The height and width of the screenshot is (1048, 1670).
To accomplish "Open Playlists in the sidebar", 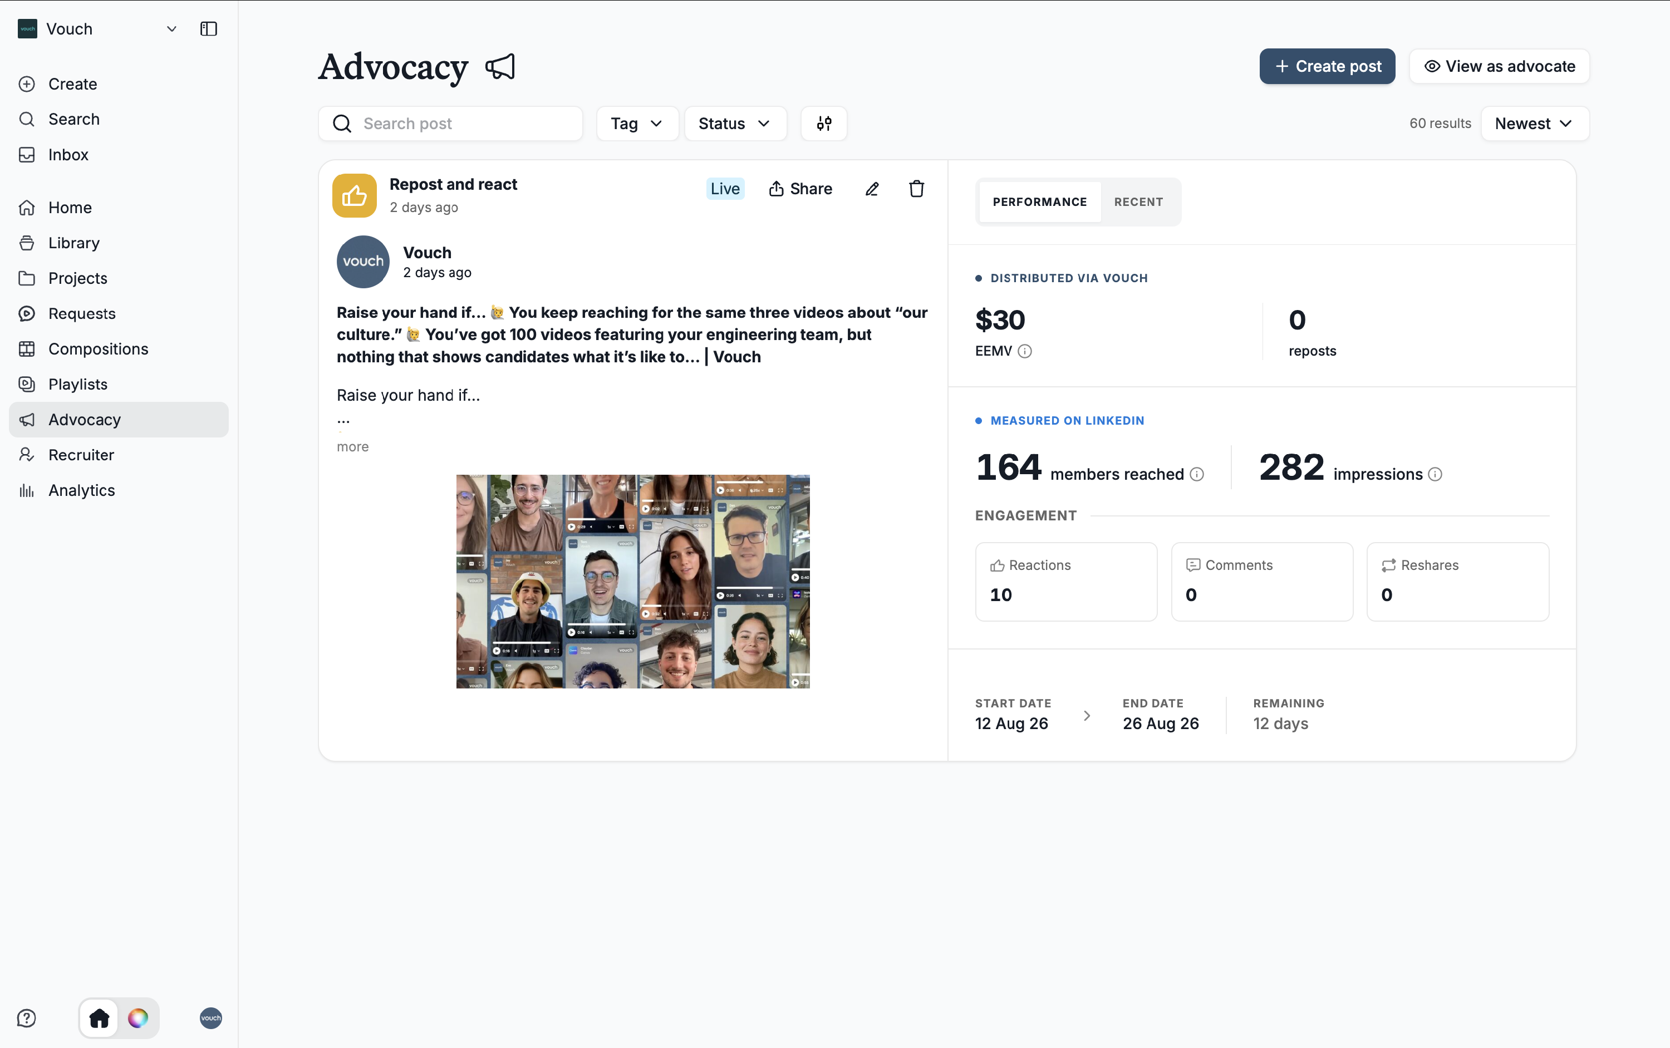I will point(119,384).
